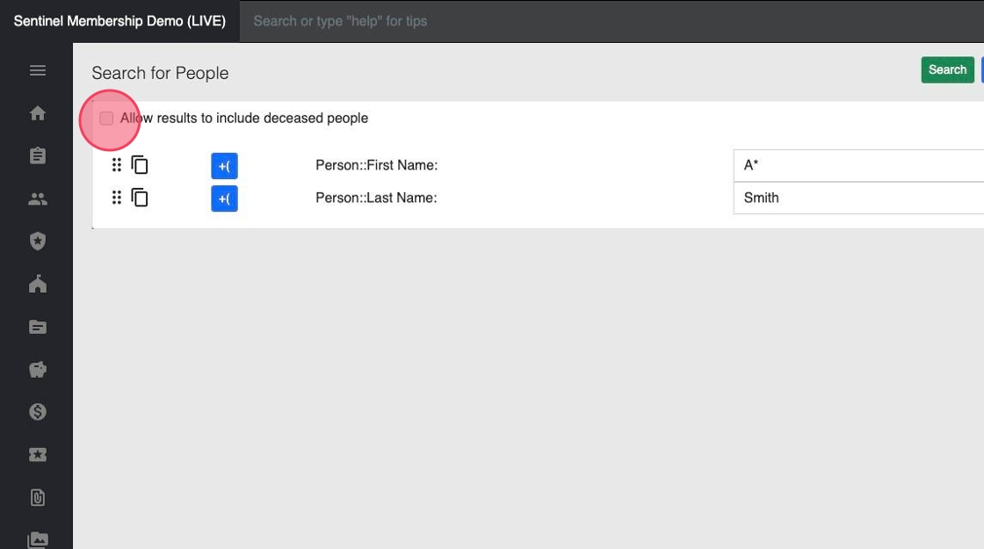This screenshot has width=984, height=549.
Task: Open the dollar sign icon in the sidebar
Action: coord(37,412)
